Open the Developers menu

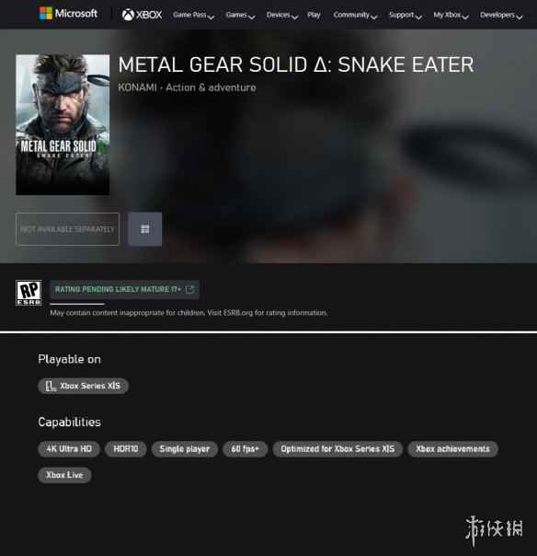pos(501,15)
